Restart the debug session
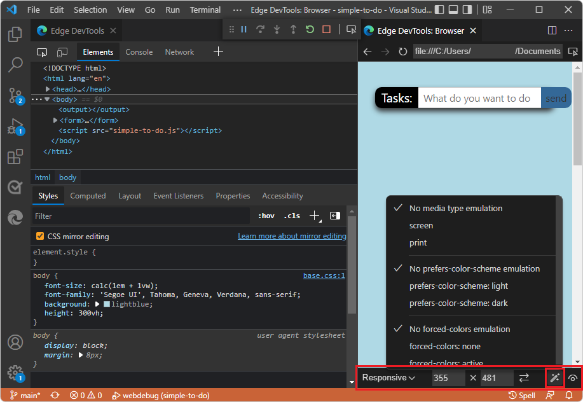Image resolution: width=583 pixels, height=402 pixels. point(310,30)
